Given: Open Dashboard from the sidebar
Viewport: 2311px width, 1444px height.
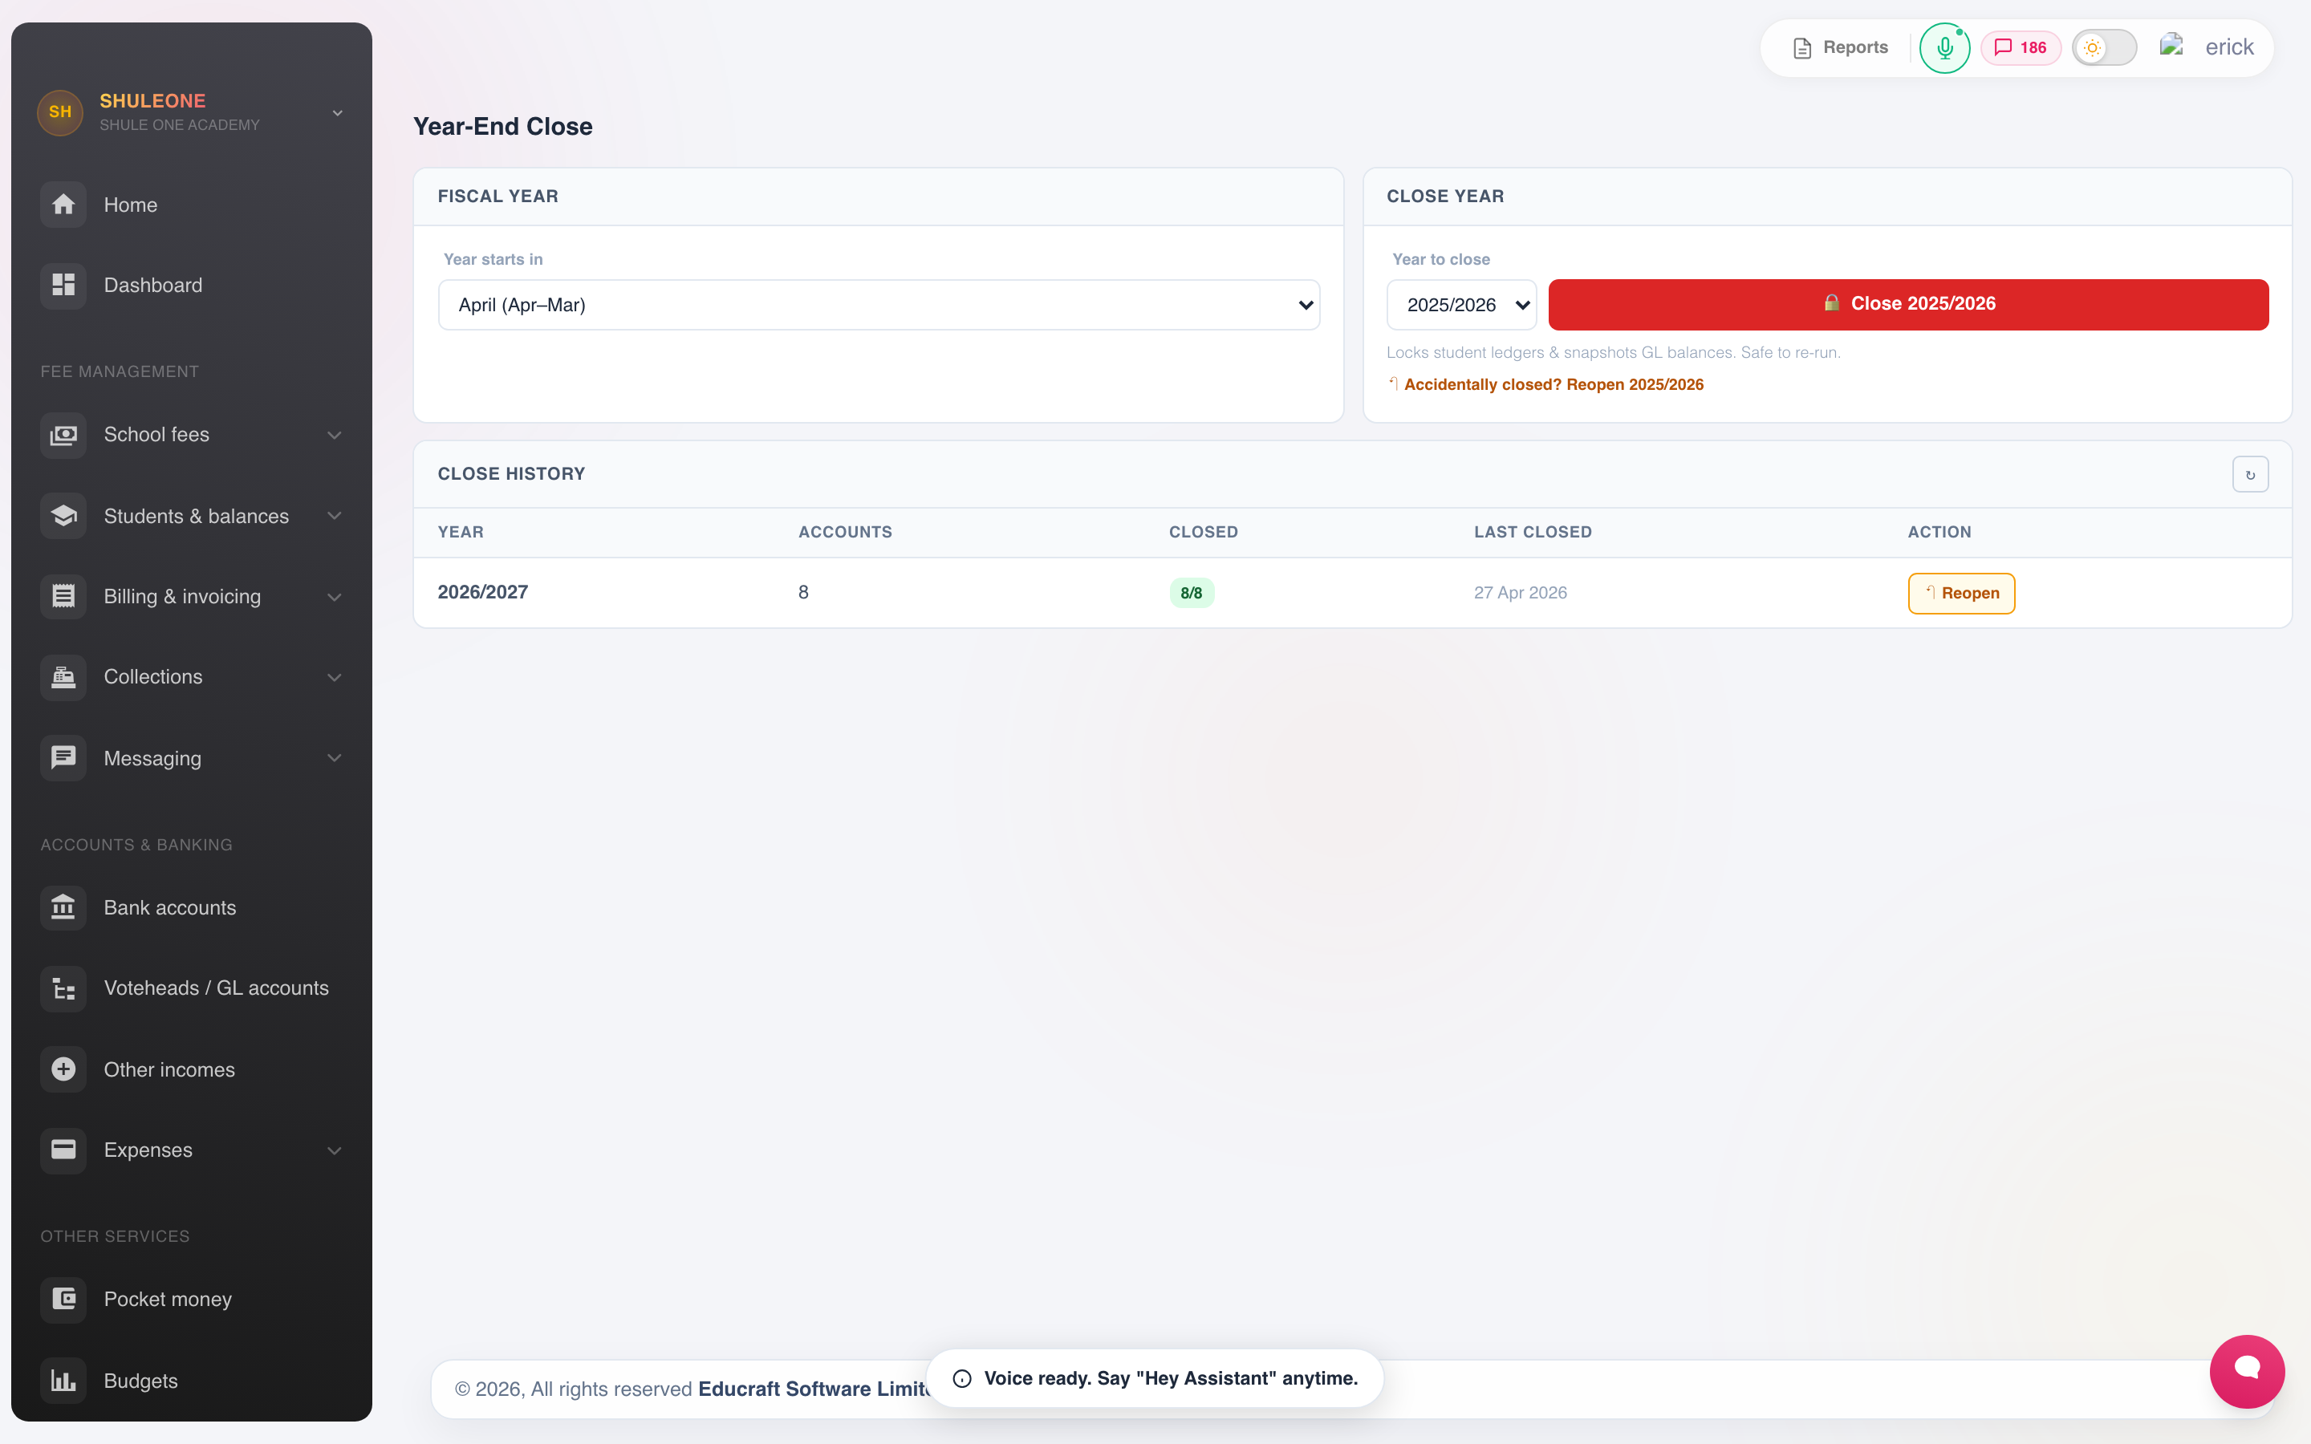Looking at the screenshot, I should (x=191, y=285).
